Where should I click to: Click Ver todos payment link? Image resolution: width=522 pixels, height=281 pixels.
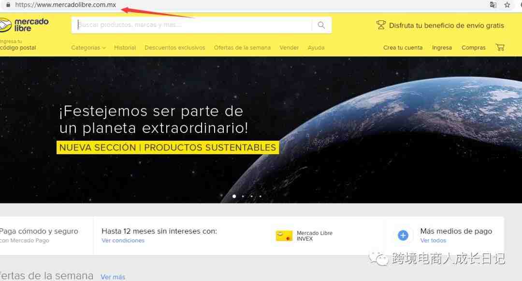pyautogui.click(x=433, y=240)
